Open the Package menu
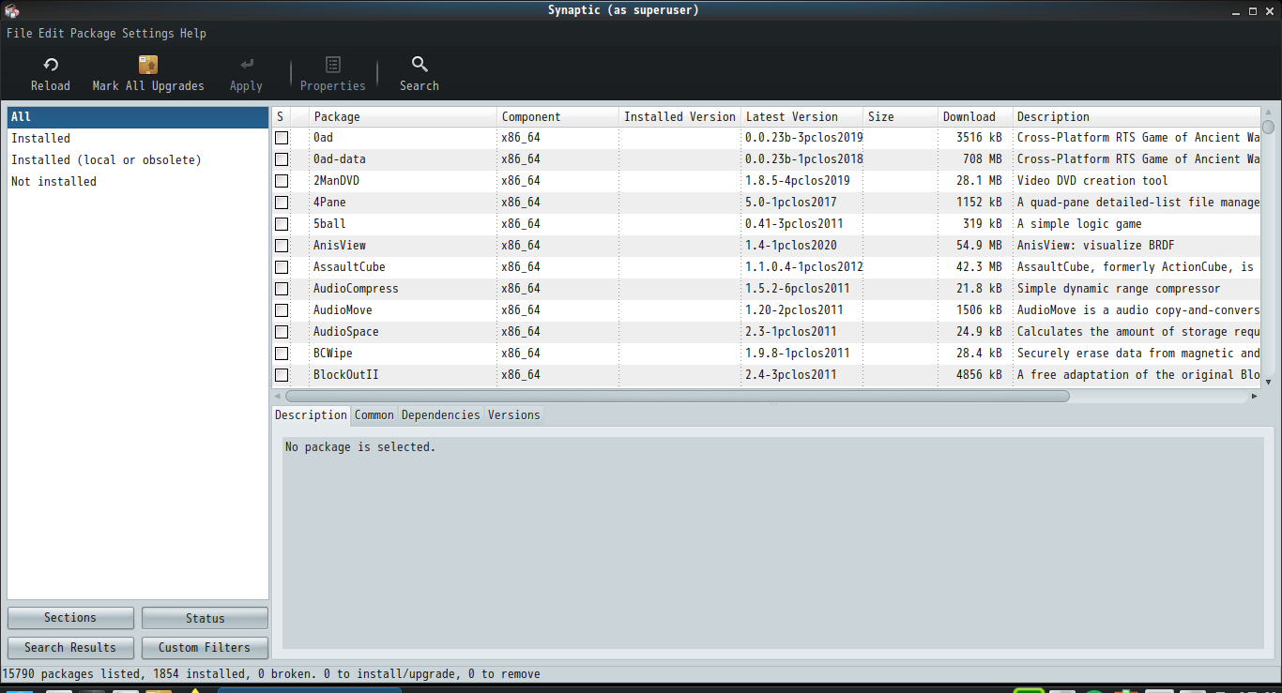Viewport: 1282px width, 693px height. point(93,34)
